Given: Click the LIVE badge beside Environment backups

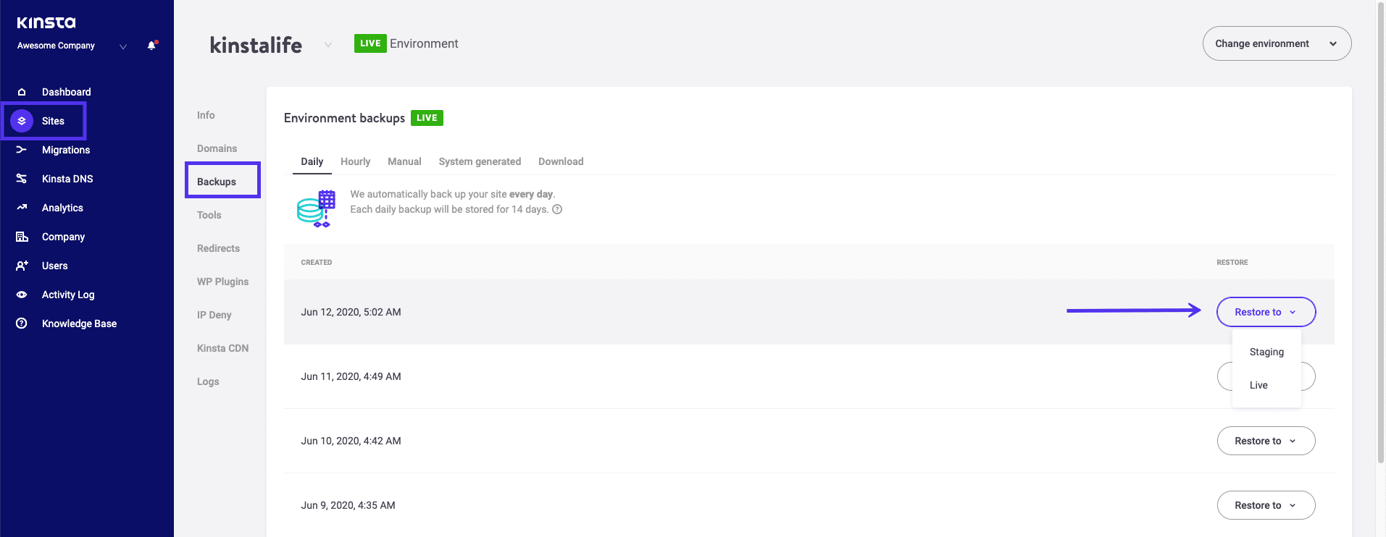Looking at the screenshot, I should click(x=427, y=118).
